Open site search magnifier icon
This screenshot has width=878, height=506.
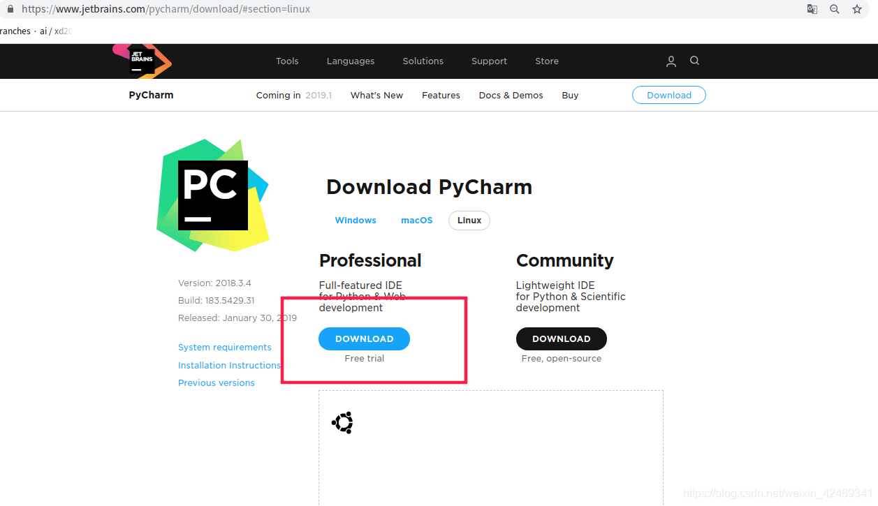point(694,61)
